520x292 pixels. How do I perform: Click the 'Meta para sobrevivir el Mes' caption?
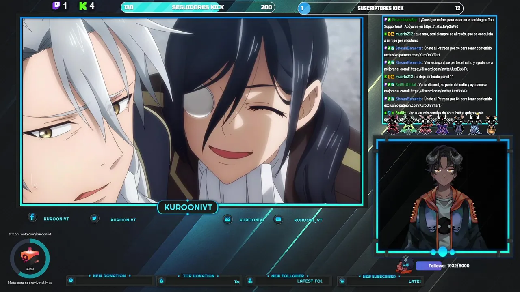tap(30, 283)
